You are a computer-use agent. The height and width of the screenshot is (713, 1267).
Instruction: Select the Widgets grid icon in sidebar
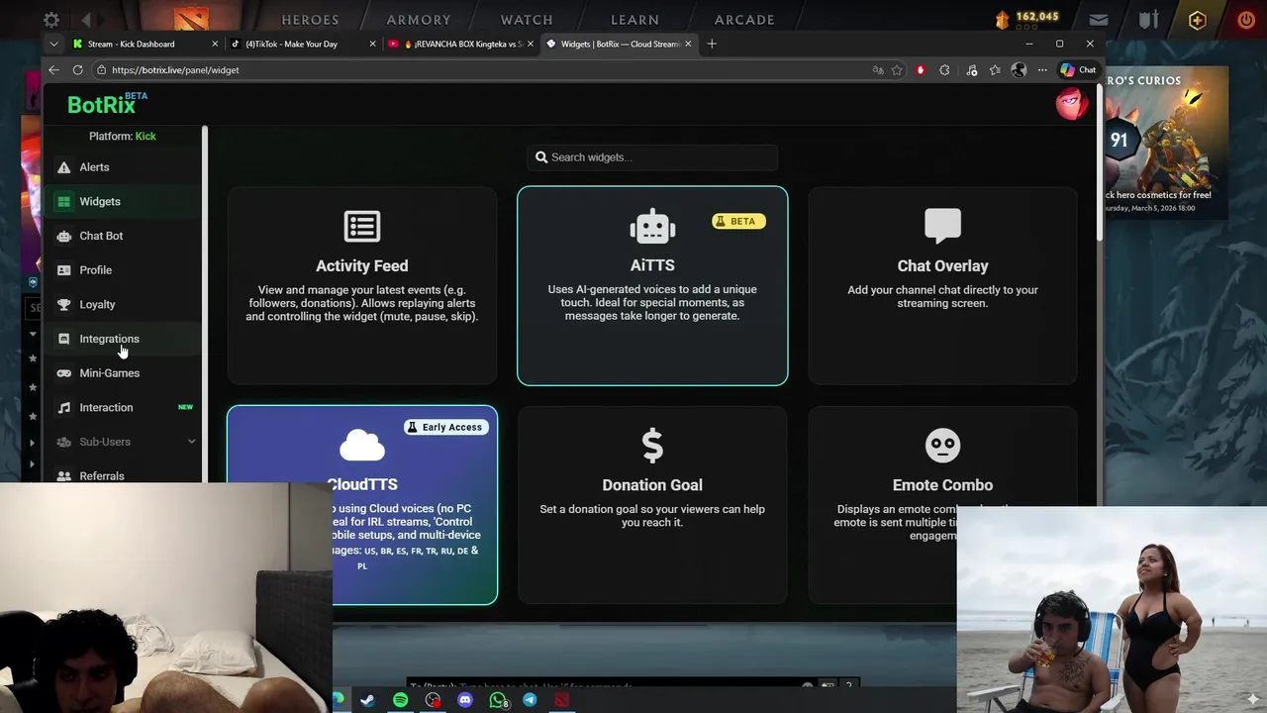pyautogui.click(x=64, y=202)
